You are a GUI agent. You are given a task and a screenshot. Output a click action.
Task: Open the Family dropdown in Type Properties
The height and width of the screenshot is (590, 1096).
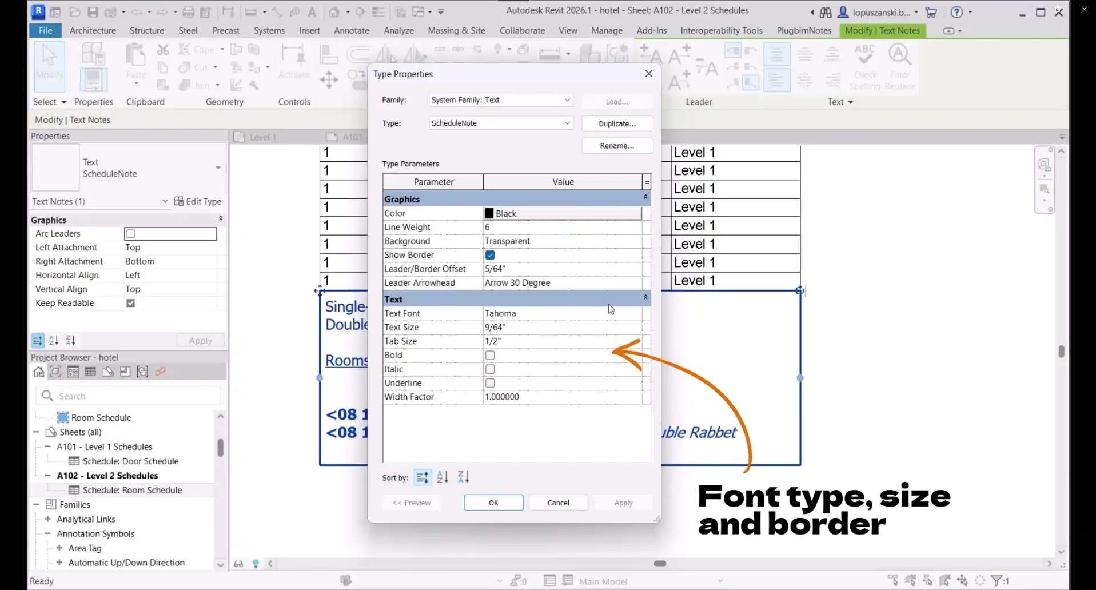501,100
